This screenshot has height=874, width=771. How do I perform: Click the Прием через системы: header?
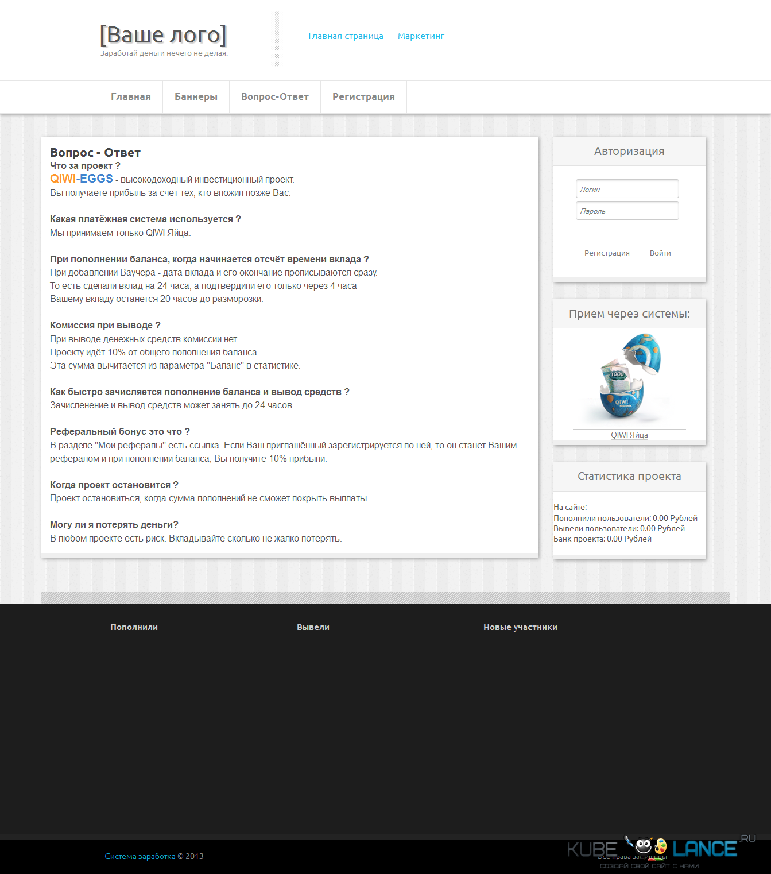629,314
